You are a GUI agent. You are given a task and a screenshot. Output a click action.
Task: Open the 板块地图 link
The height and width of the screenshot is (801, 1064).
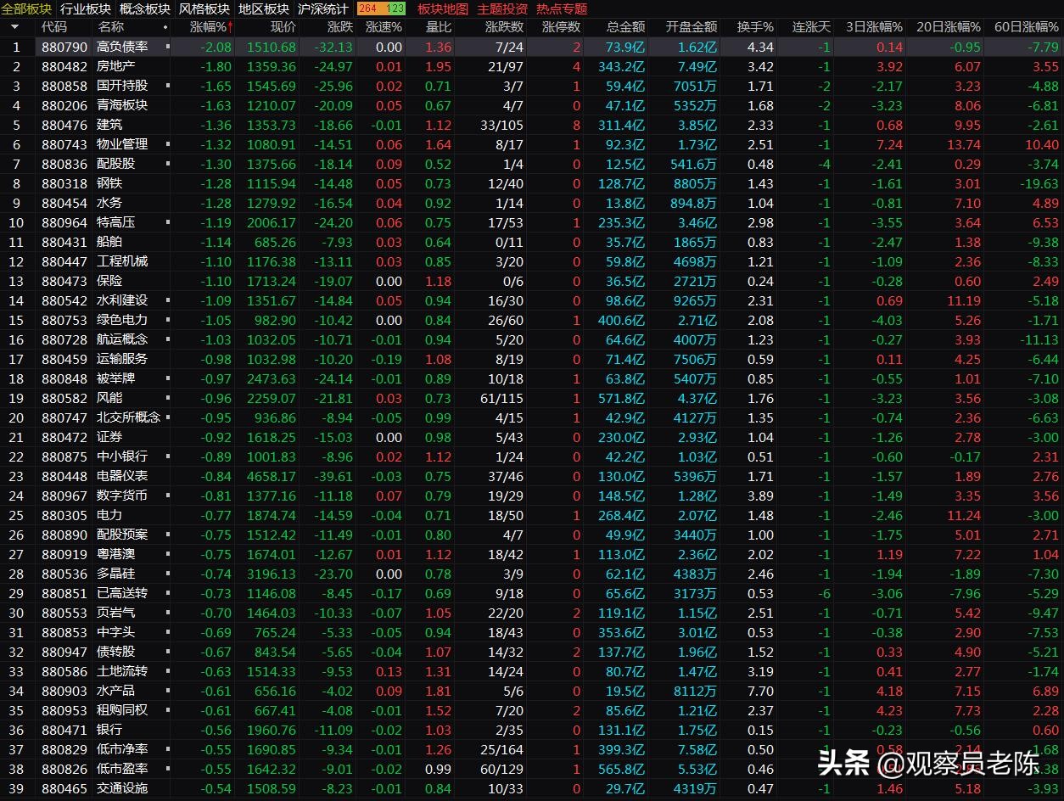[443, 9]
